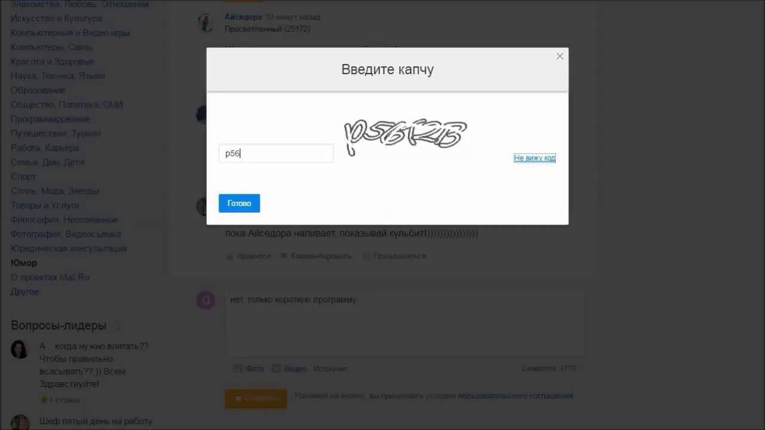Image resolution: width=765 pixels, height=430 pixels.
Task: Select Компьютерные и Видео игры category
Action: tap(70, 33)
